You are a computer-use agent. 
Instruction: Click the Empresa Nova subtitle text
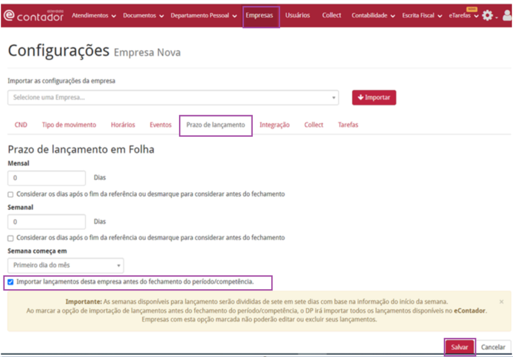click(147, 52)
